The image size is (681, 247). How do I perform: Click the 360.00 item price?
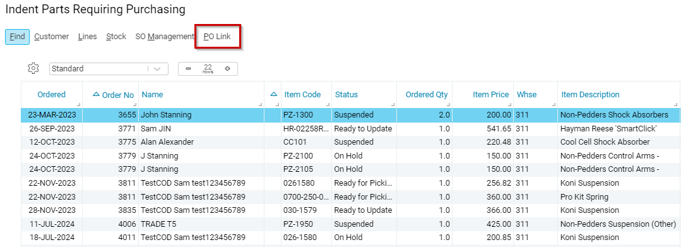[x=499, y=196]
